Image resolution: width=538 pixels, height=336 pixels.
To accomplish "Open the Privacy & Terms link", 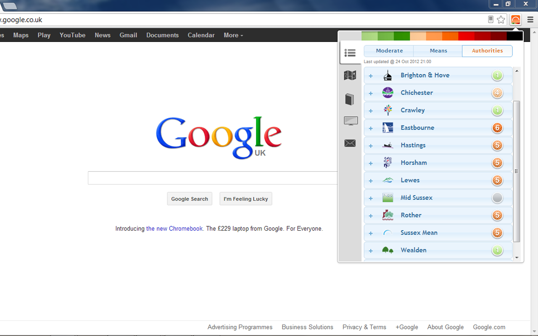I will 364,327.
